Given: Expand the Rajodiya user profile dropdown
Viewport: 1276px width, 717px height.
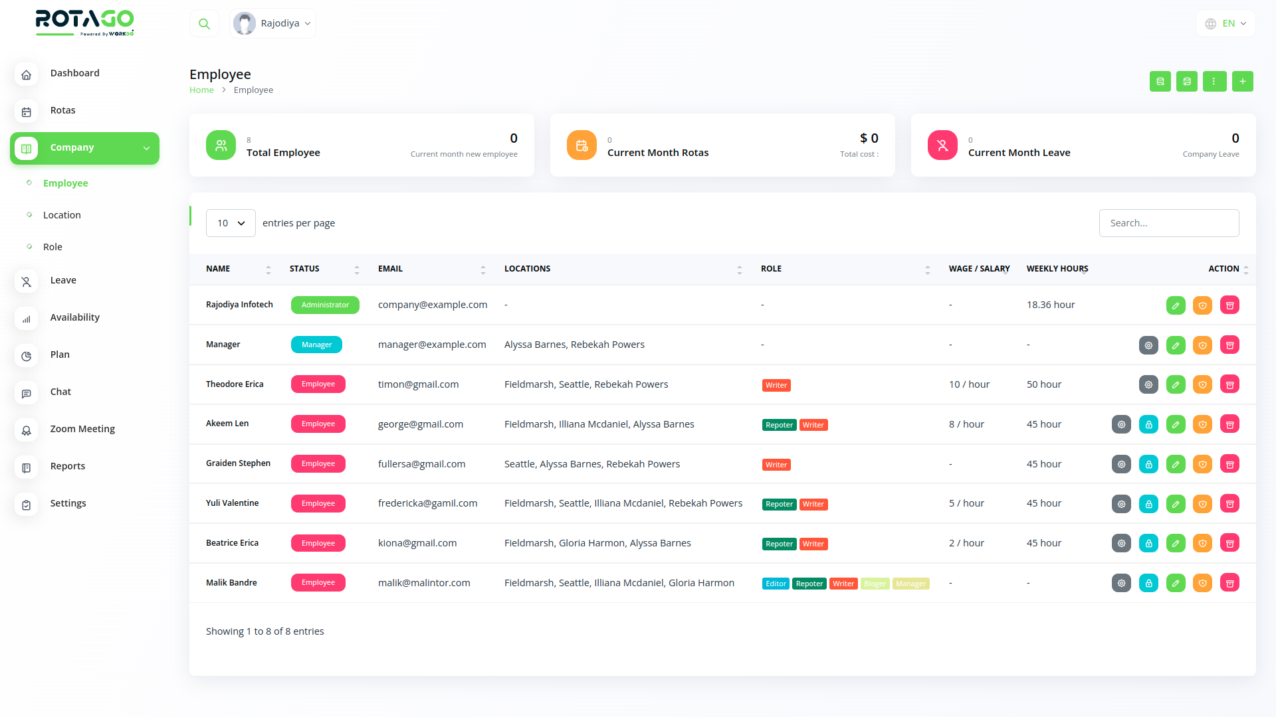Looking at the screenshot, I should (x=272, y=24).
